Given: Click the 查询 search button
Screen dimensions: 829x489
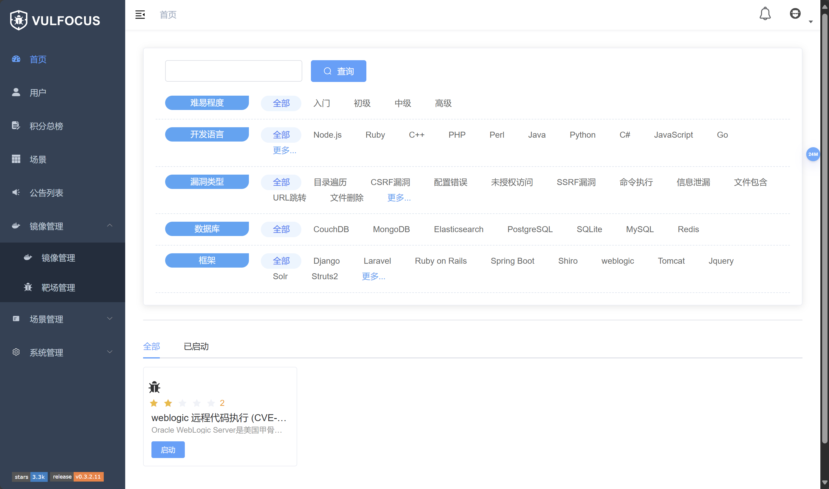Looking at the screenshot, I should point(338,71).
